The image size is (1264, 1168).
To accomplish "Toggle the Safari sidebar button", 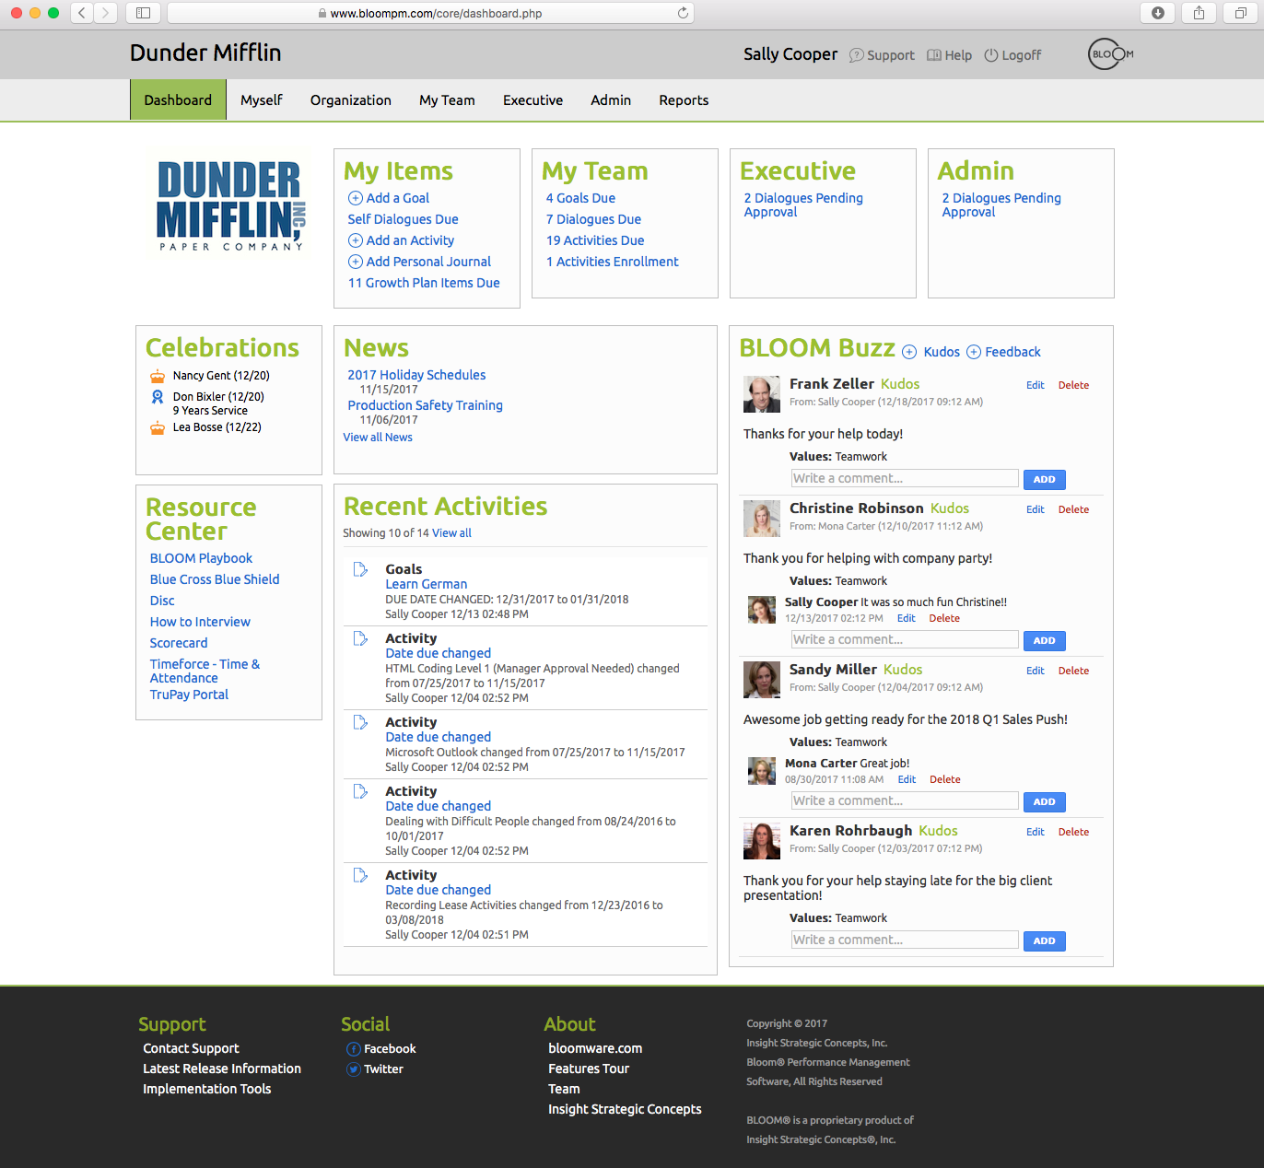I will (x=143, y=13).
